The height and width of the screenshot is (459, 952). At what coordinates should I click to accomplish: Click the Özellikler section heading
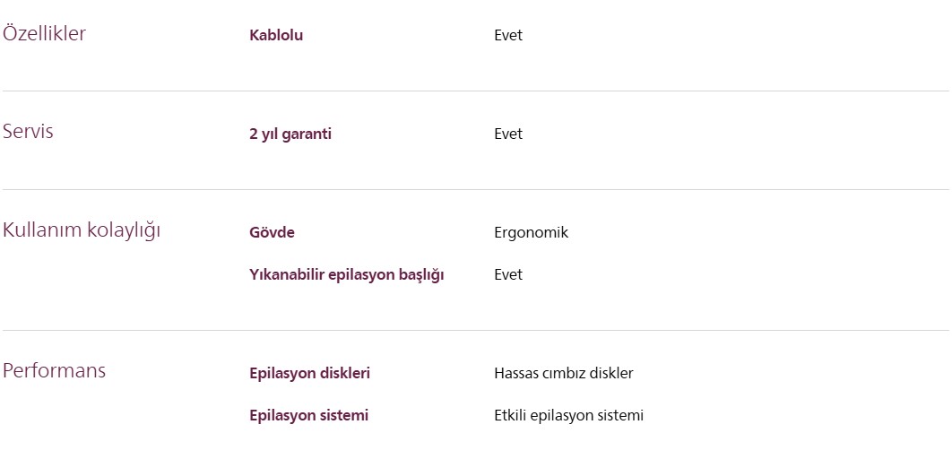tap(44, 34)
